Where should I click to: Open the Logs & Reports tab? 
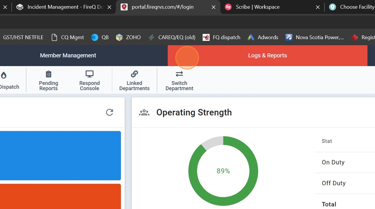point(267,55)
